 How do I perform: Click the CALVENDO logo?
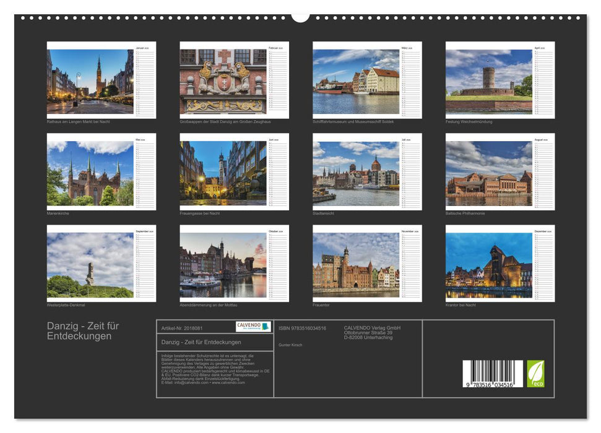253,327
